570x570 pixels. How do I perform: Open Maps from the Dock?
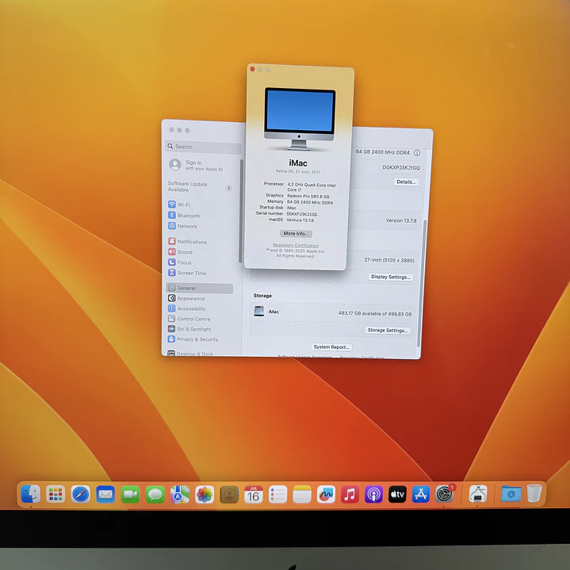pyautogui.click(x=180, y=495)
